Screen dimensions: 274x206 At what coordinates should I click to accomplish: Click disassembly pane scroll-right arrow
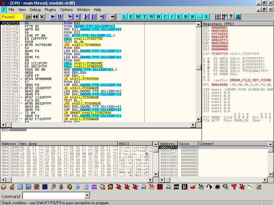(x=193, y=125)
